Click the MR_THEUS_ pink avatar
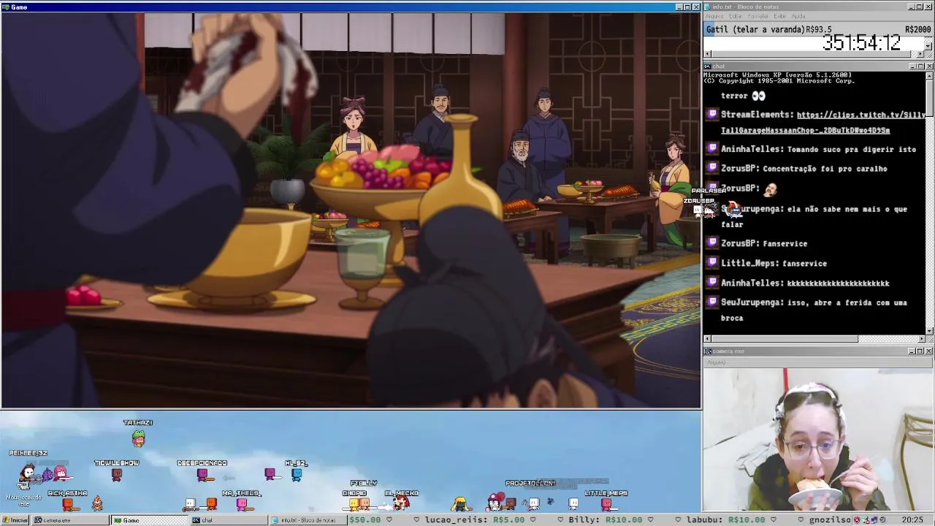935x526 pixels. tap(242, 503)
